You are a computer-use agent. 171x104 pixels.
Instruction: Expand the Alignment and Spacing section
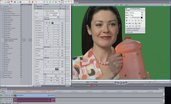point(126,28)
